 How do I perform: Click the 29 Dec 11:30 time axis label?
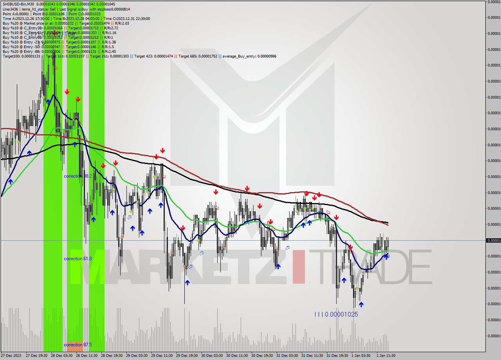[x=162, y=355]
